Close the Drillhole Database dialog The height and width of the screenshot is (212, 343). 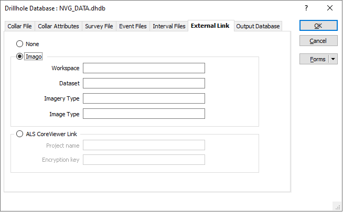pyautogui.click(x=330, y=8)
